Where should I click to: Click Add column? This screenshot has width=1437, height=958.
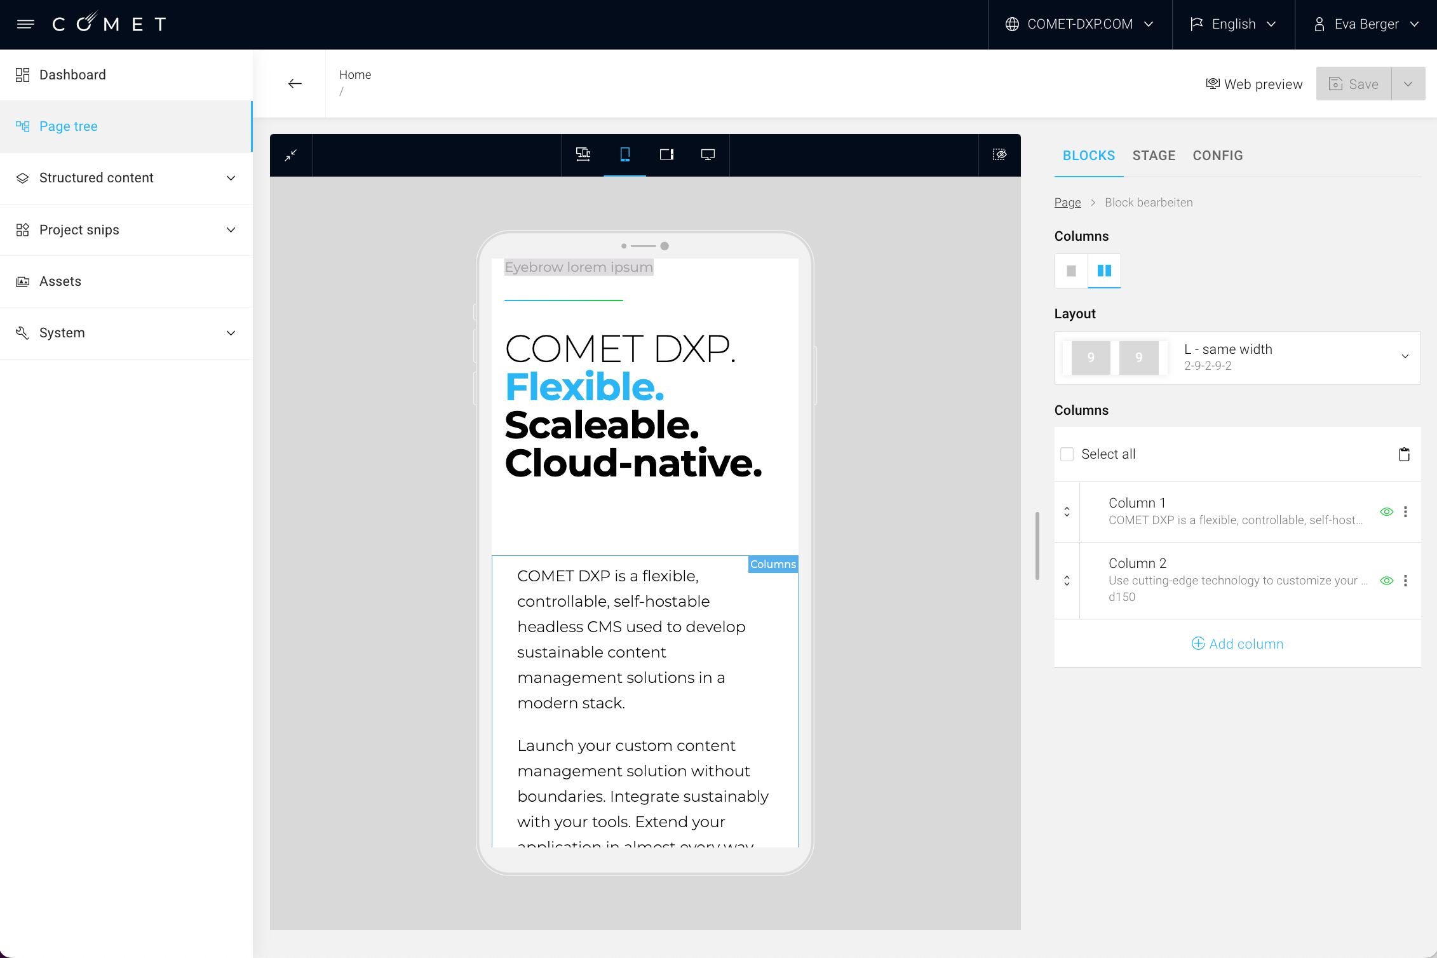pos(1238,644)
